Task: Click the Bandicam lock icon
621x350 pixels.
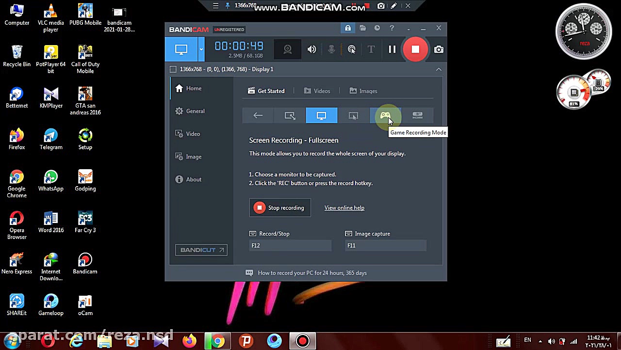Action: (x=348, y=29)
